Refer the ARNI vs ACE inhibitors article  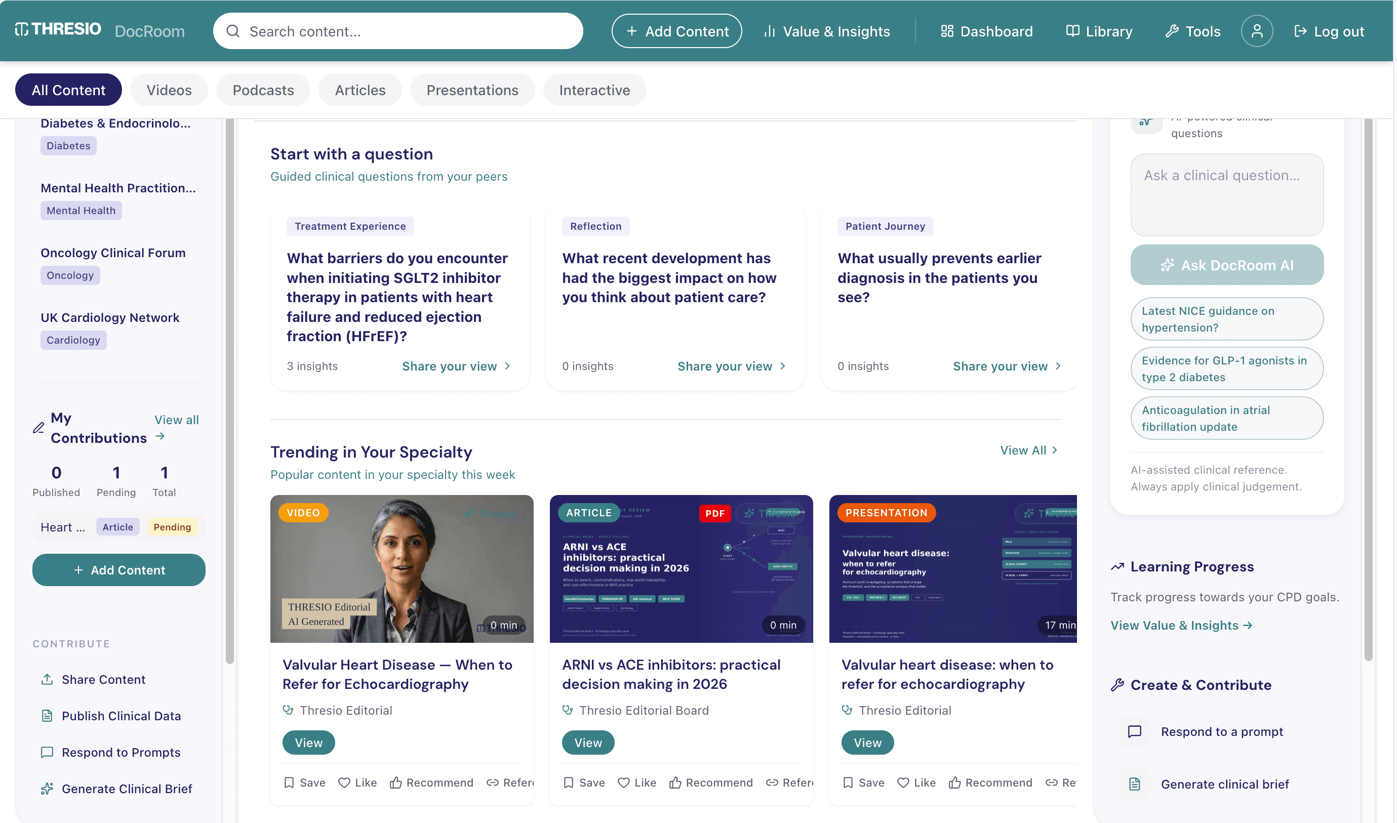[x=789, y=782]
